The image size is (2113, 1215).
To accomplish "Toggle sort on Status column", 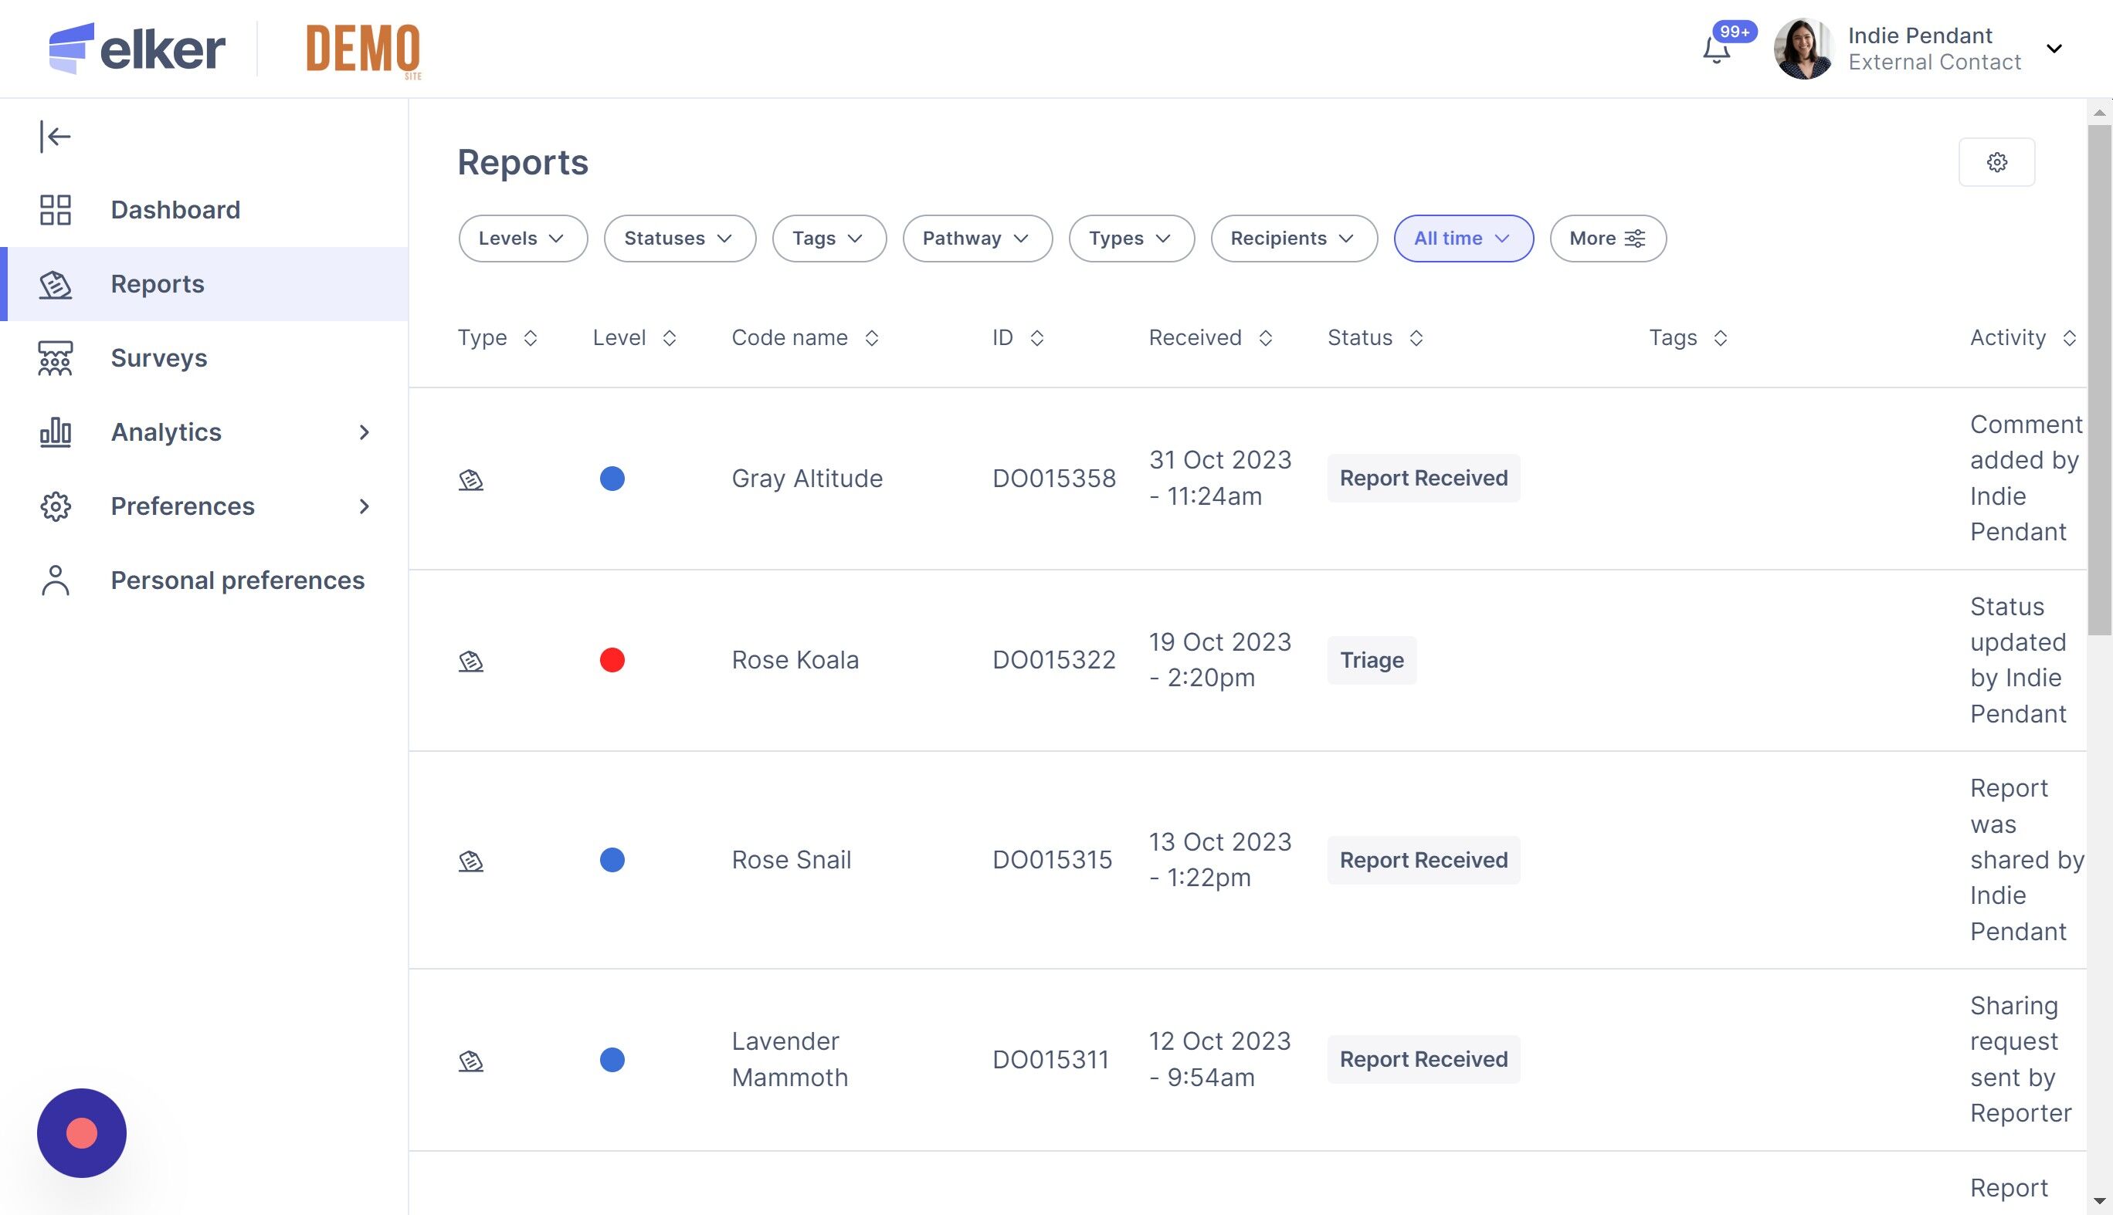I will tap(1416, 338).
